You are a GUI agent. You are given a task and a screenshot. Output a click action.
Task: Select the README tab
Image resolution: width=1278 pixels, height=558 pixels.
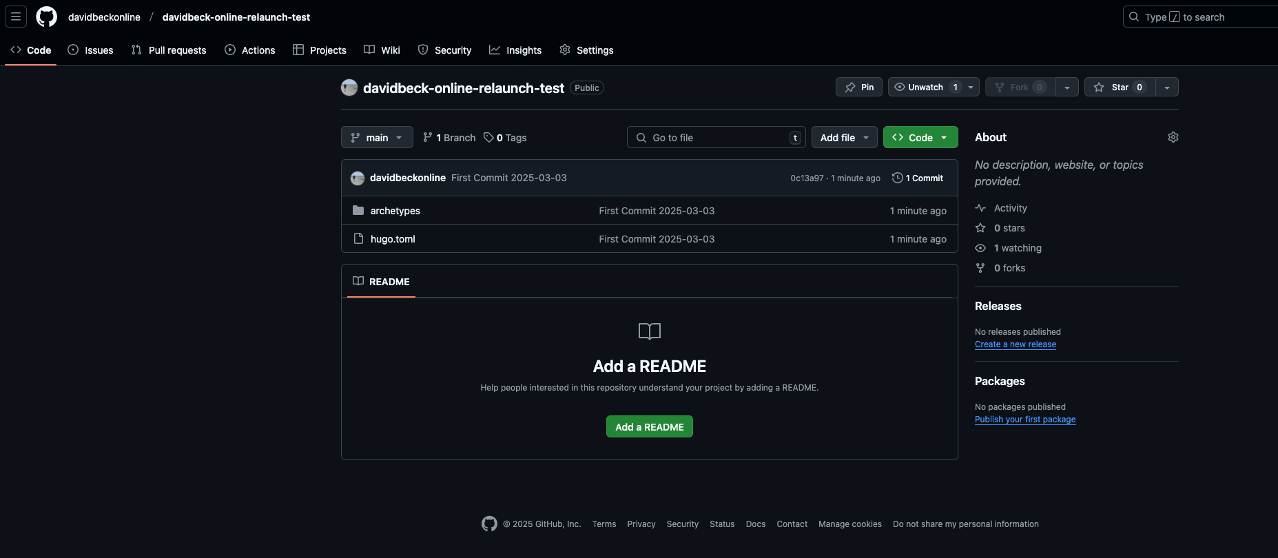coord(381,281)
